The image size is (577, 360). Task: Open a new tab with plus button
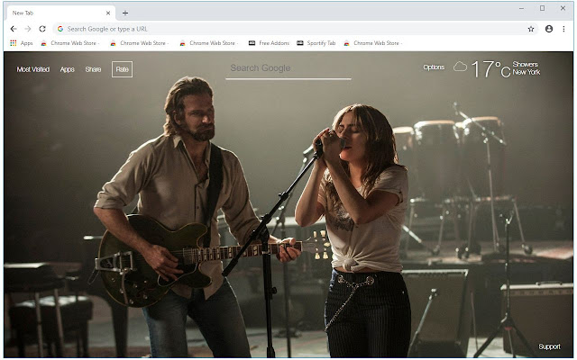(125, 13)
